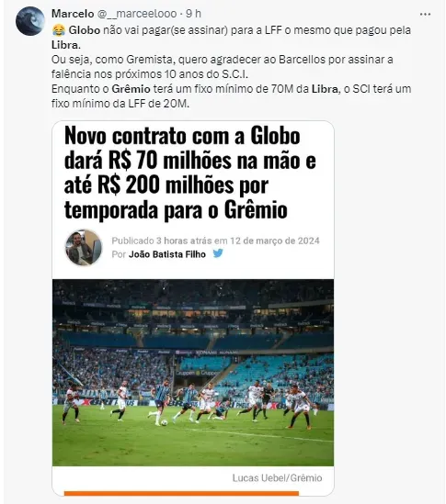Click the tweet sentence about Barcellos
The width and height of the screenshot is (446, 504).
coord(223,67)
